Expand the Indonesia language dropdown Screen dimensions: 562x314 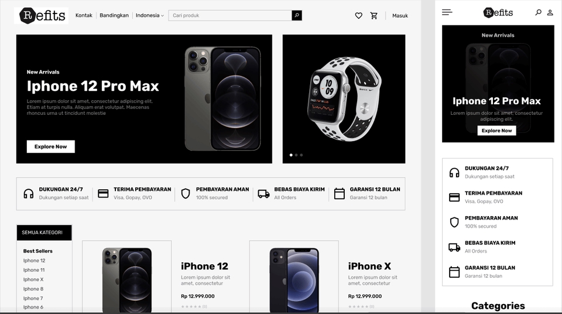click(149, 15)
